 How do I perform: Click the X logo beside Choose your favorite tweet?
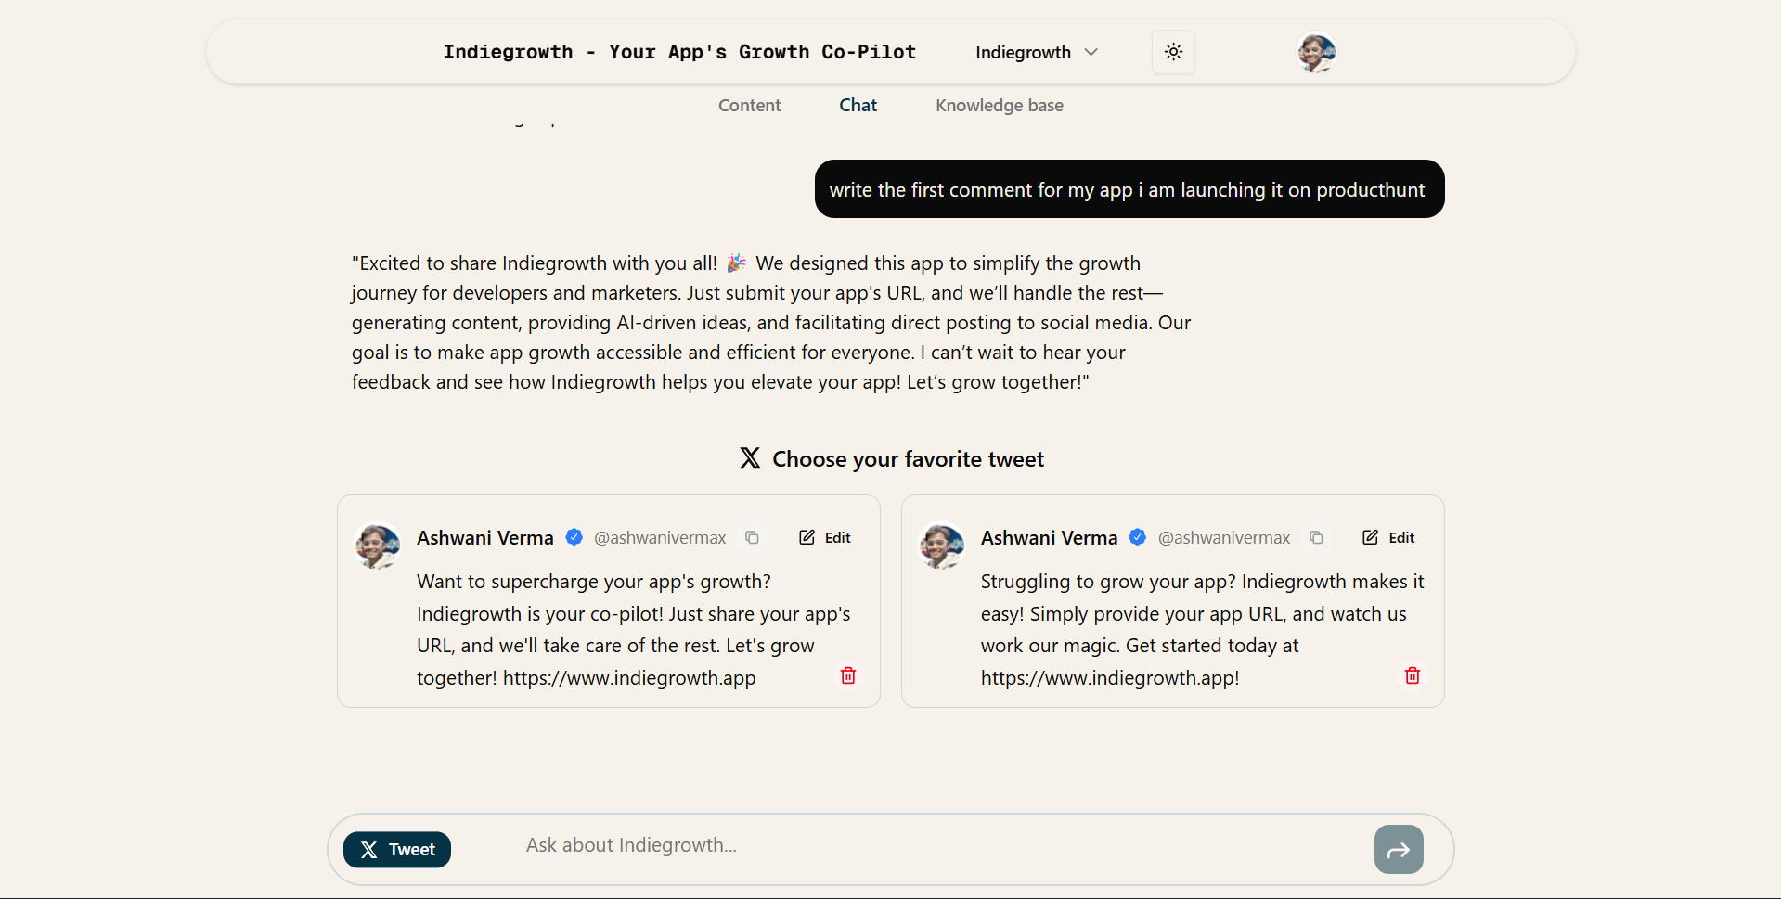(x=750, y=458)
